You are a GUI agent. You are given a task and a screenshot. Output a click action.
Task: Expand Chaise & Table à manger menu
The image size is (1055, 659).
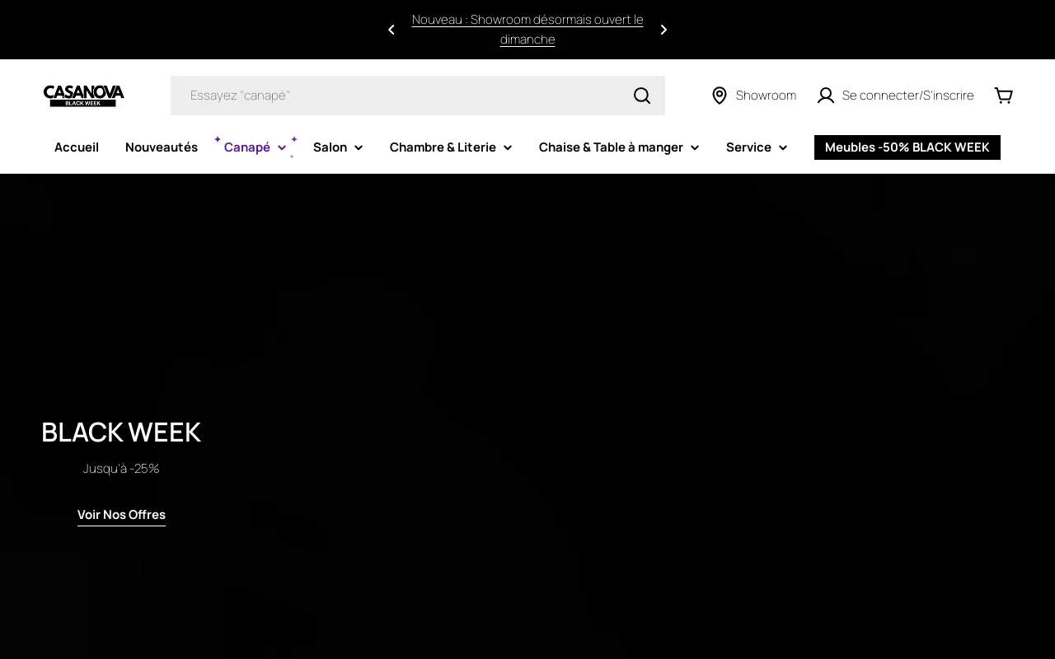tap(618, 147)
